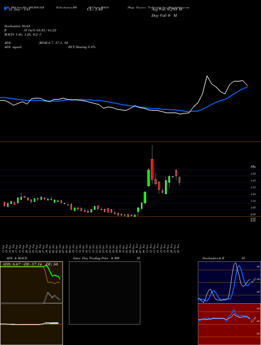The height and width of the screenshot is (345, 261).
Task: Click the blue 12-day SMA legend square
Action: [x=5, y=8]
